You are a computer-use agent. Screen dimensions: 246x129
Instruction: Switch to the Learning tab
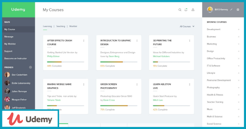tap(47, 26)
